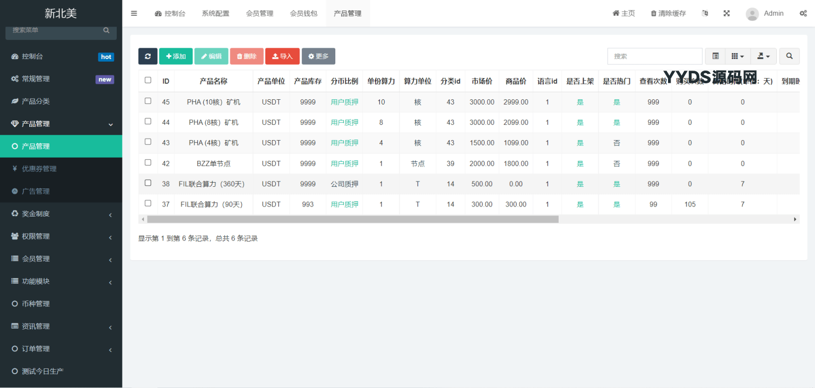This screenshot has height=388, width=815.
Task: Check the select-all checkbox in table header
Action: [148, 81]
